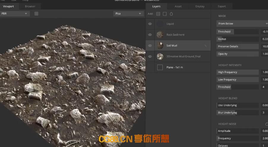Screen dimensions: 268x147
Task: Switch to the Viewport tab
Action: pyautogui.click(x=8, y=6)
